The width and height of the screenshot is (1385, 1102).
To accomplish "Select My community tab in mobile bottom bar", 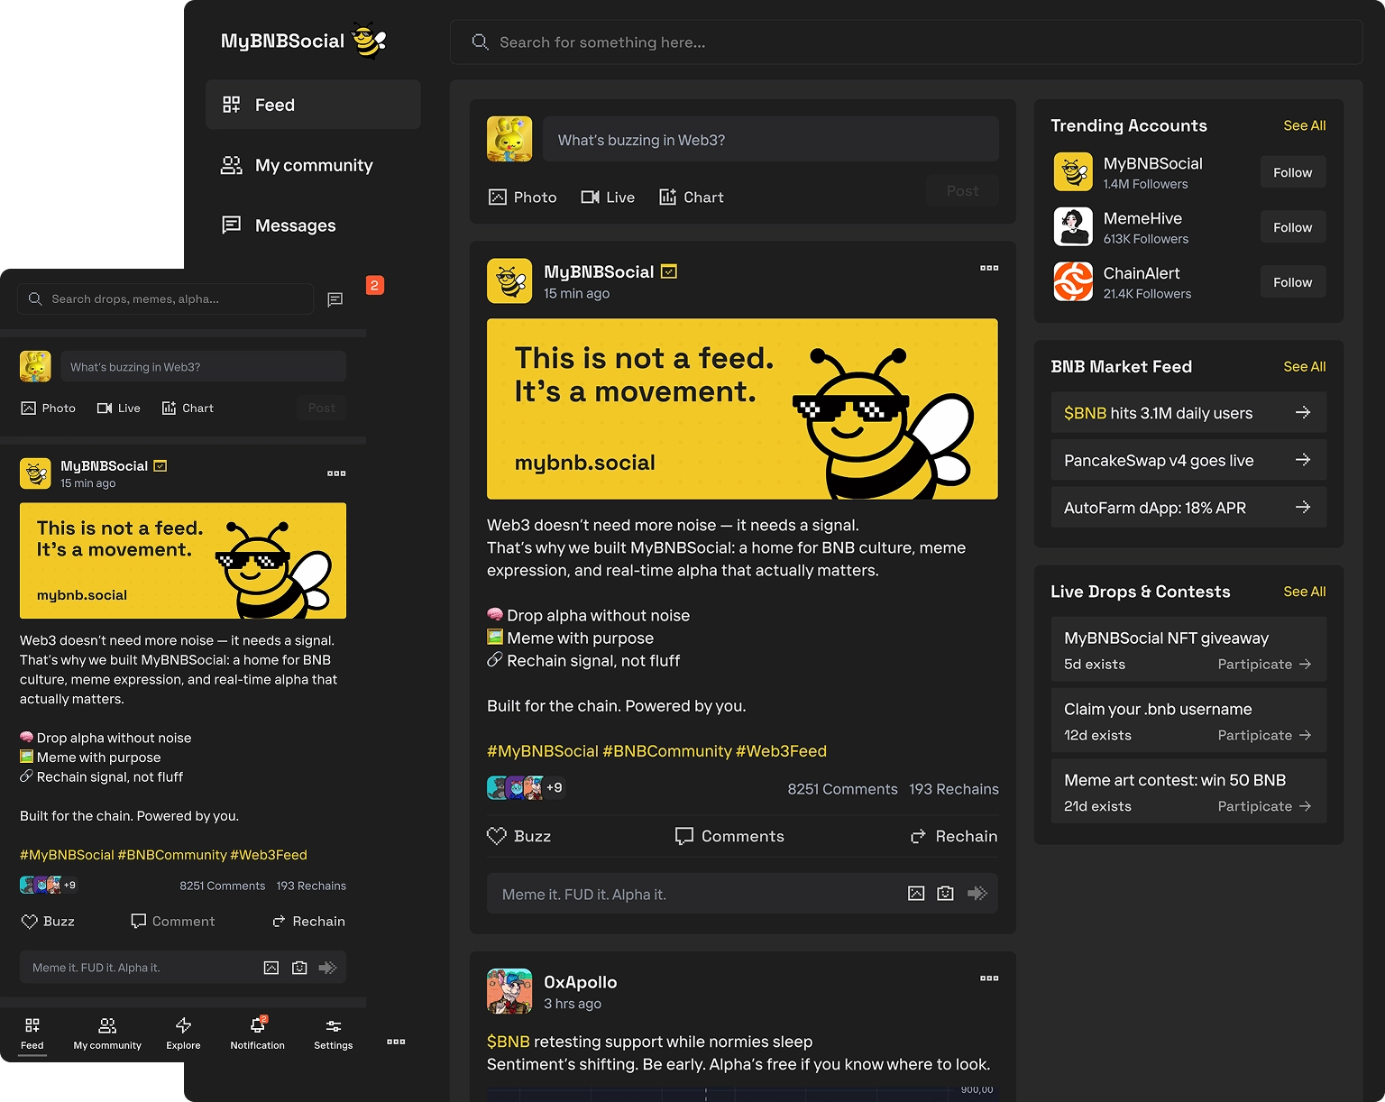I will [107, 1033].
